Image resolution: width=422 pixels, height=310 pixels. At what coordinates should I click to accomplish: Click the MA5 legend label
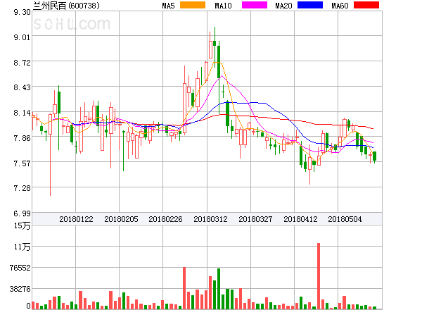(x=169, y=6)
